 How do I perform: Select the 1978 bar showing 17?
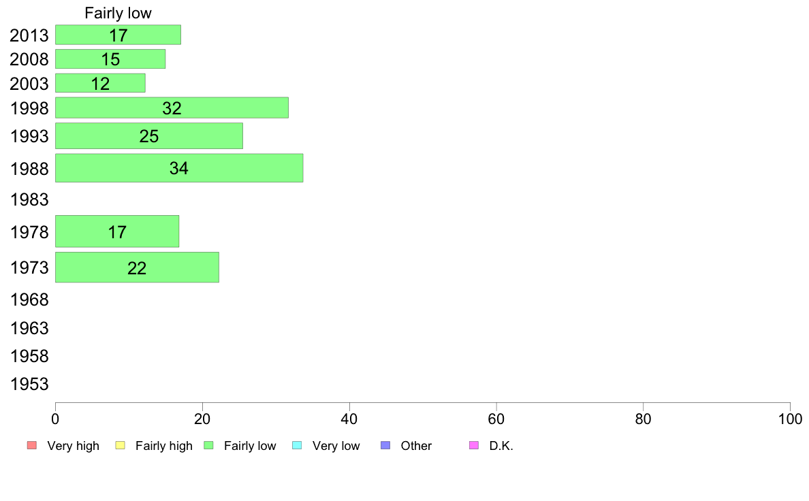117,231
